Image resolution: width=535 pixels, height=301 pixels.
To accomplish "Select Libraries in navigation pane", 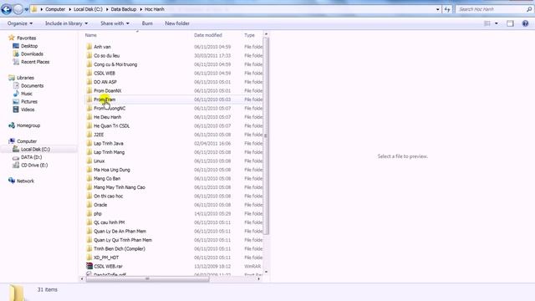I will click(x=25, y=78).
